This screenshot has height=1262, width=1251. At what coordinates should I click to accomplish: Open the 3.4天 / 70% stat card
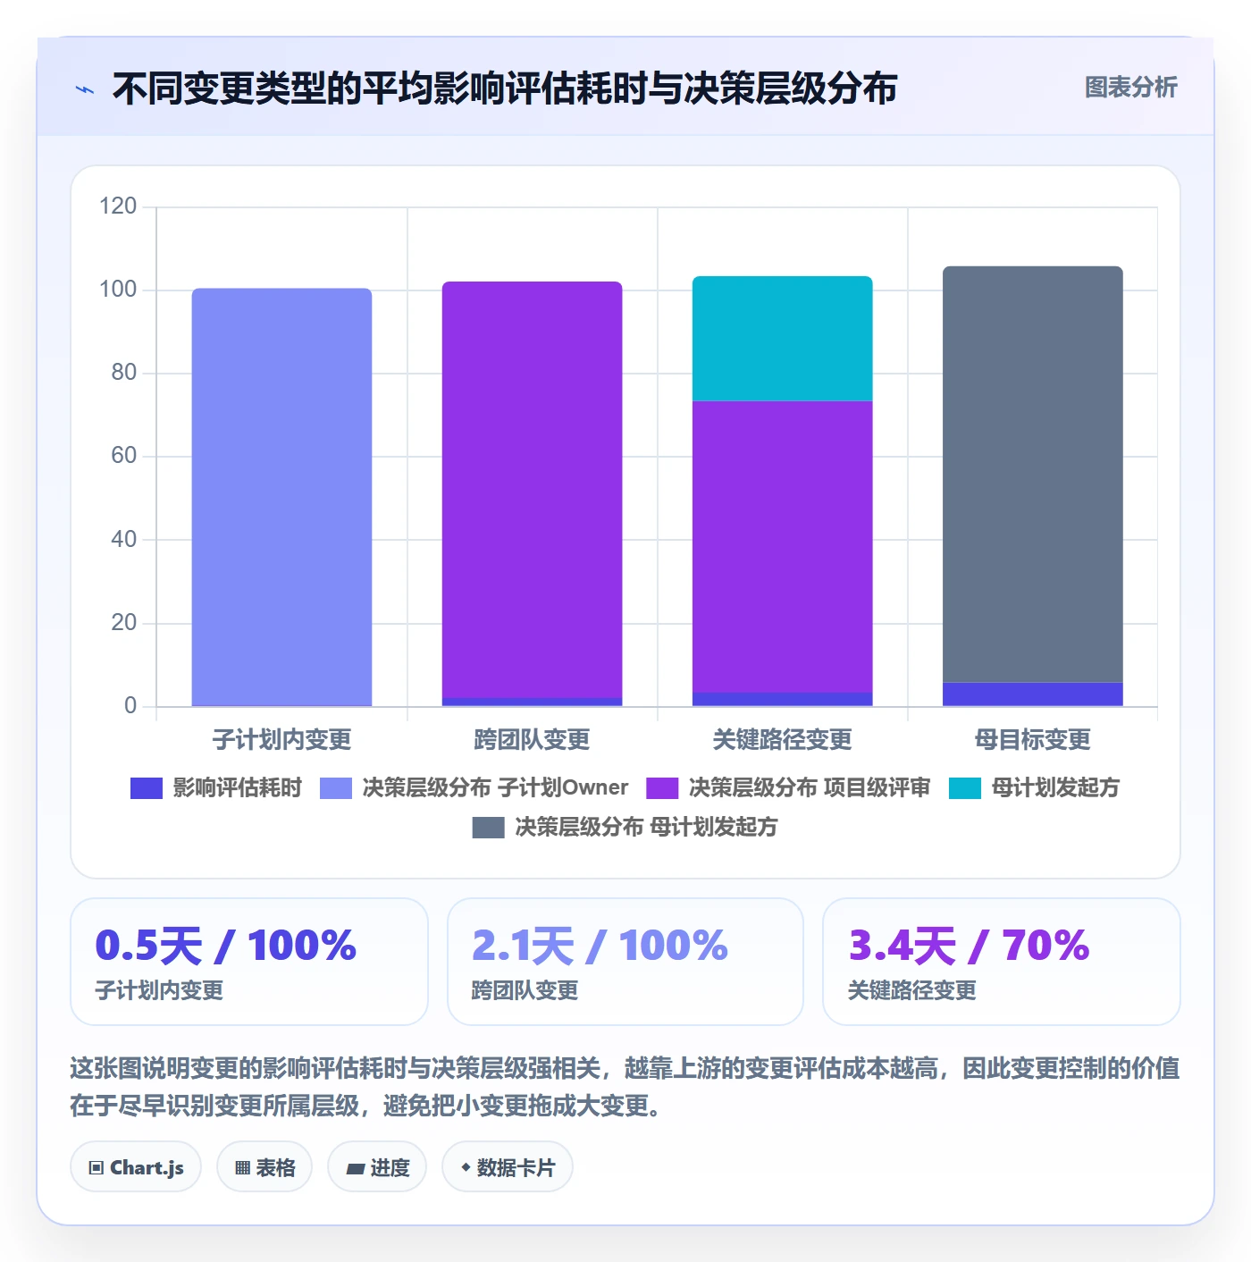click(1002, 962)
